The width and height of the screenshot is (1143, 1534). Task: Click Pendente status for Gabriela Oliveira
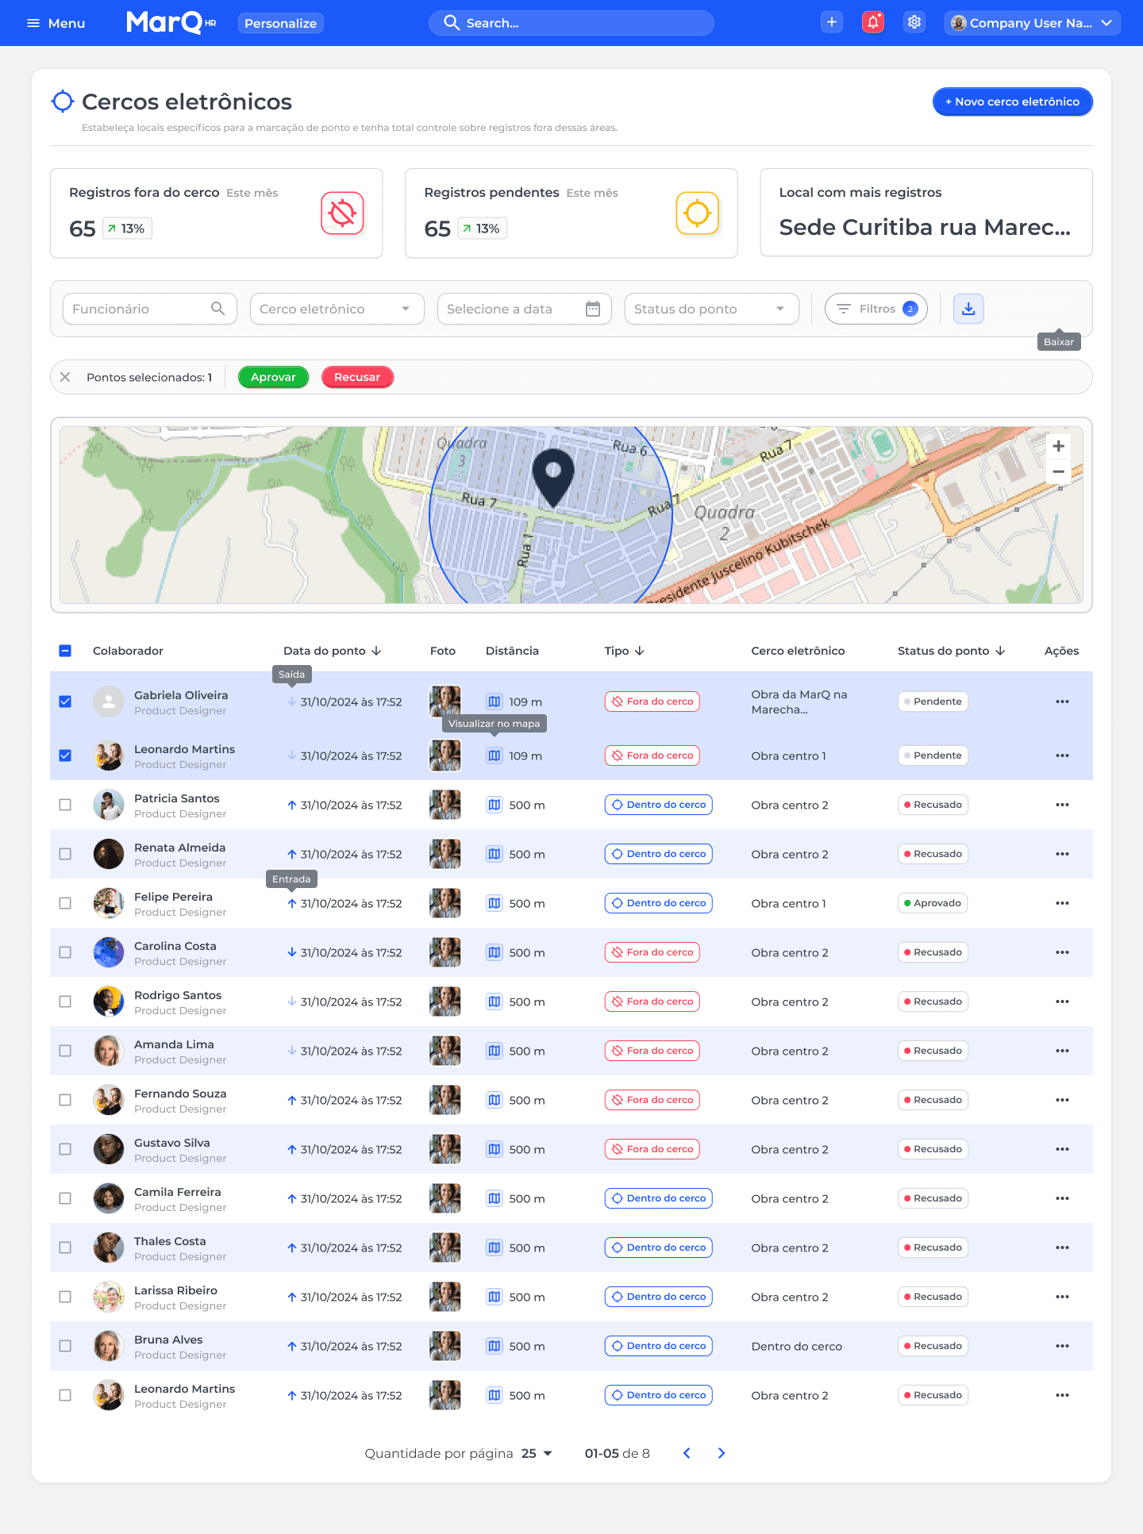click(933, 702)
